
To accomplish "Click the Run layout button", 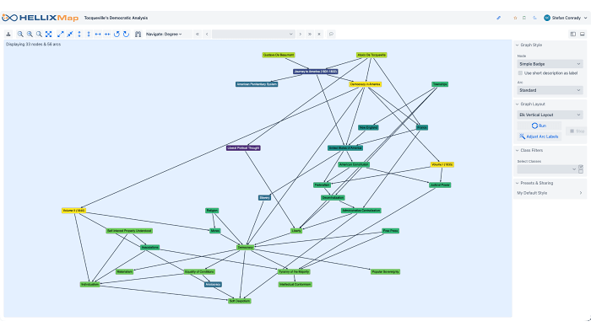I will tap(539, 126).
